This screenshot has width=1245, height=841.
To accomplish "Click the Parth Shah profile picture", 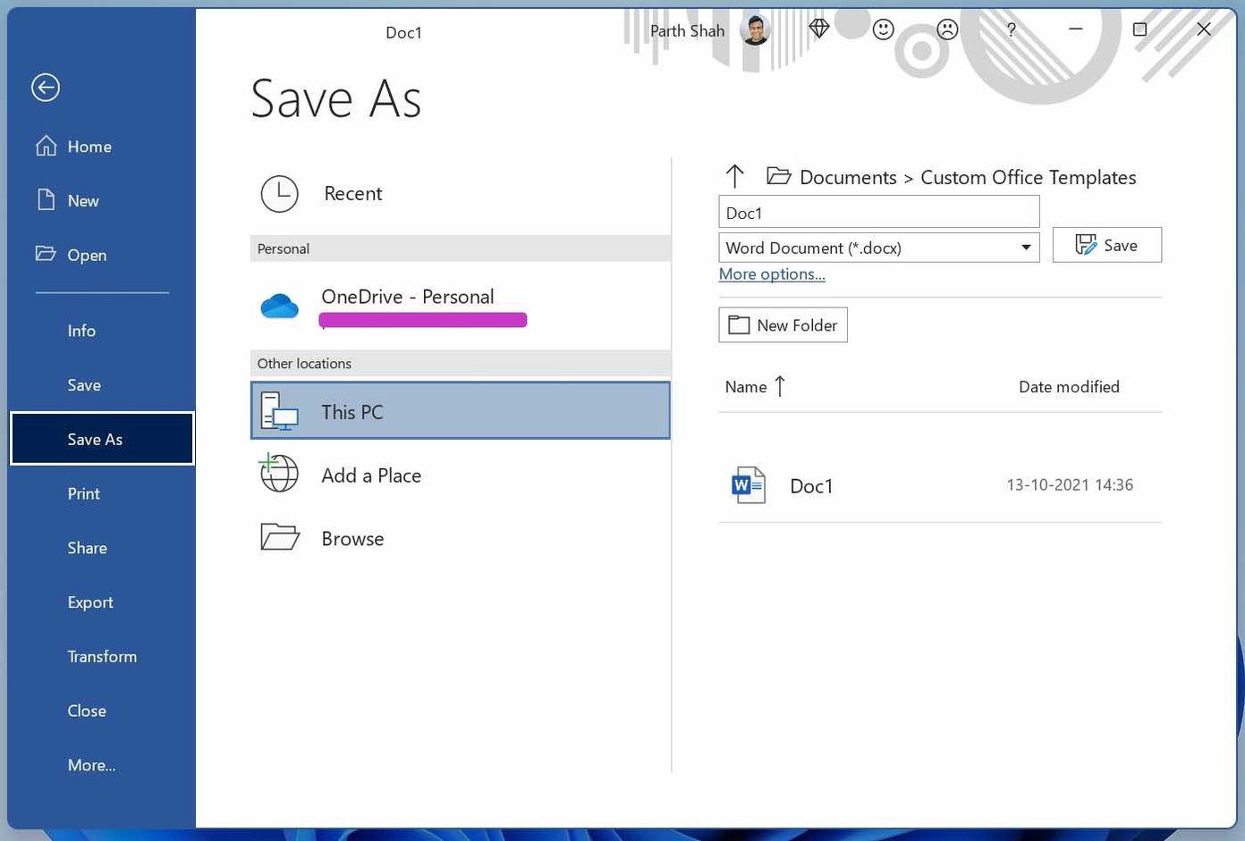I will (756, 30).
